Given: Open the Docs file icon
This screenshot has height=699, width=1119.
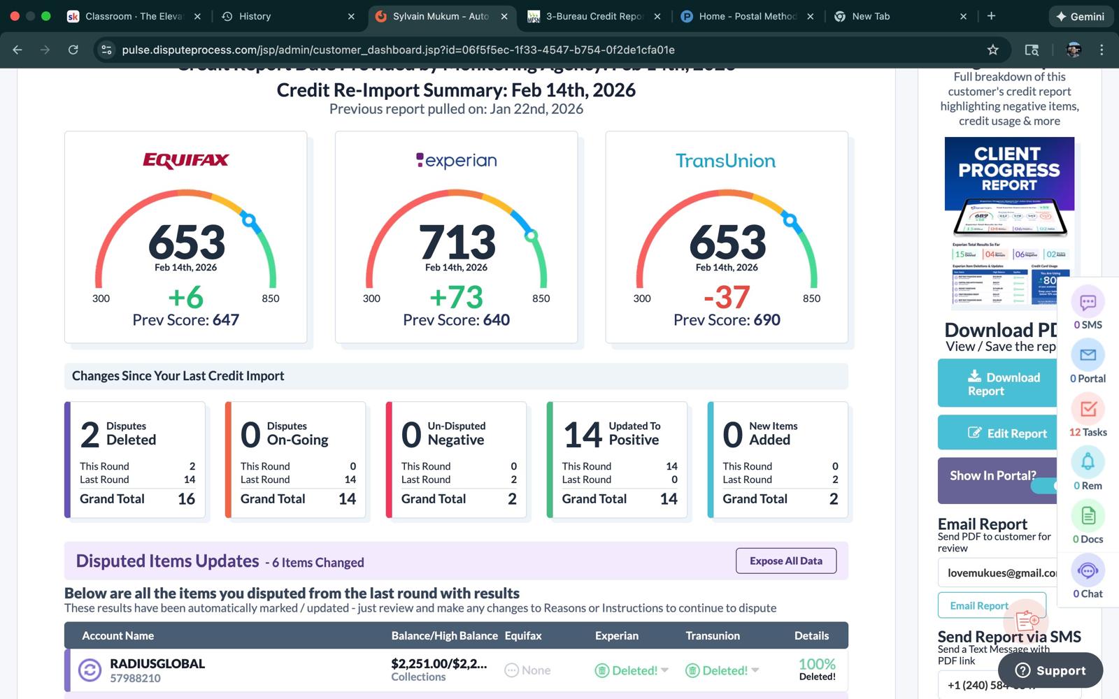Looking at the screenshot, I should point(1088,517).
